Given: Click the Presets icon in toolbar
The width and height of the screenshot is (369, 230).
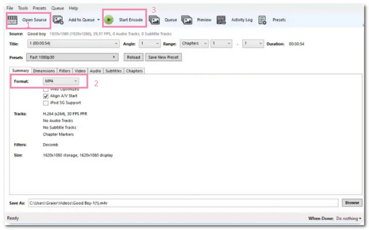Looking at the screenshot, I should (x=262, y=20).
